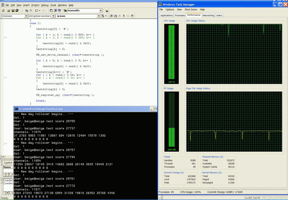Click the DB_register_op line in code
The width and height of the screenshot is (288, 200).
tap(65, 95)
